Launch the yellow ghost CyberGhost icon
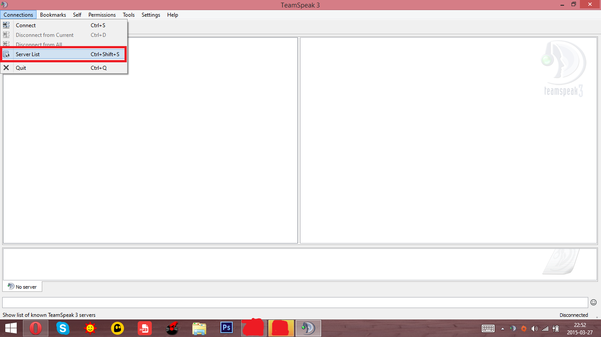This screenshot has height=337, width=601. 117,328
